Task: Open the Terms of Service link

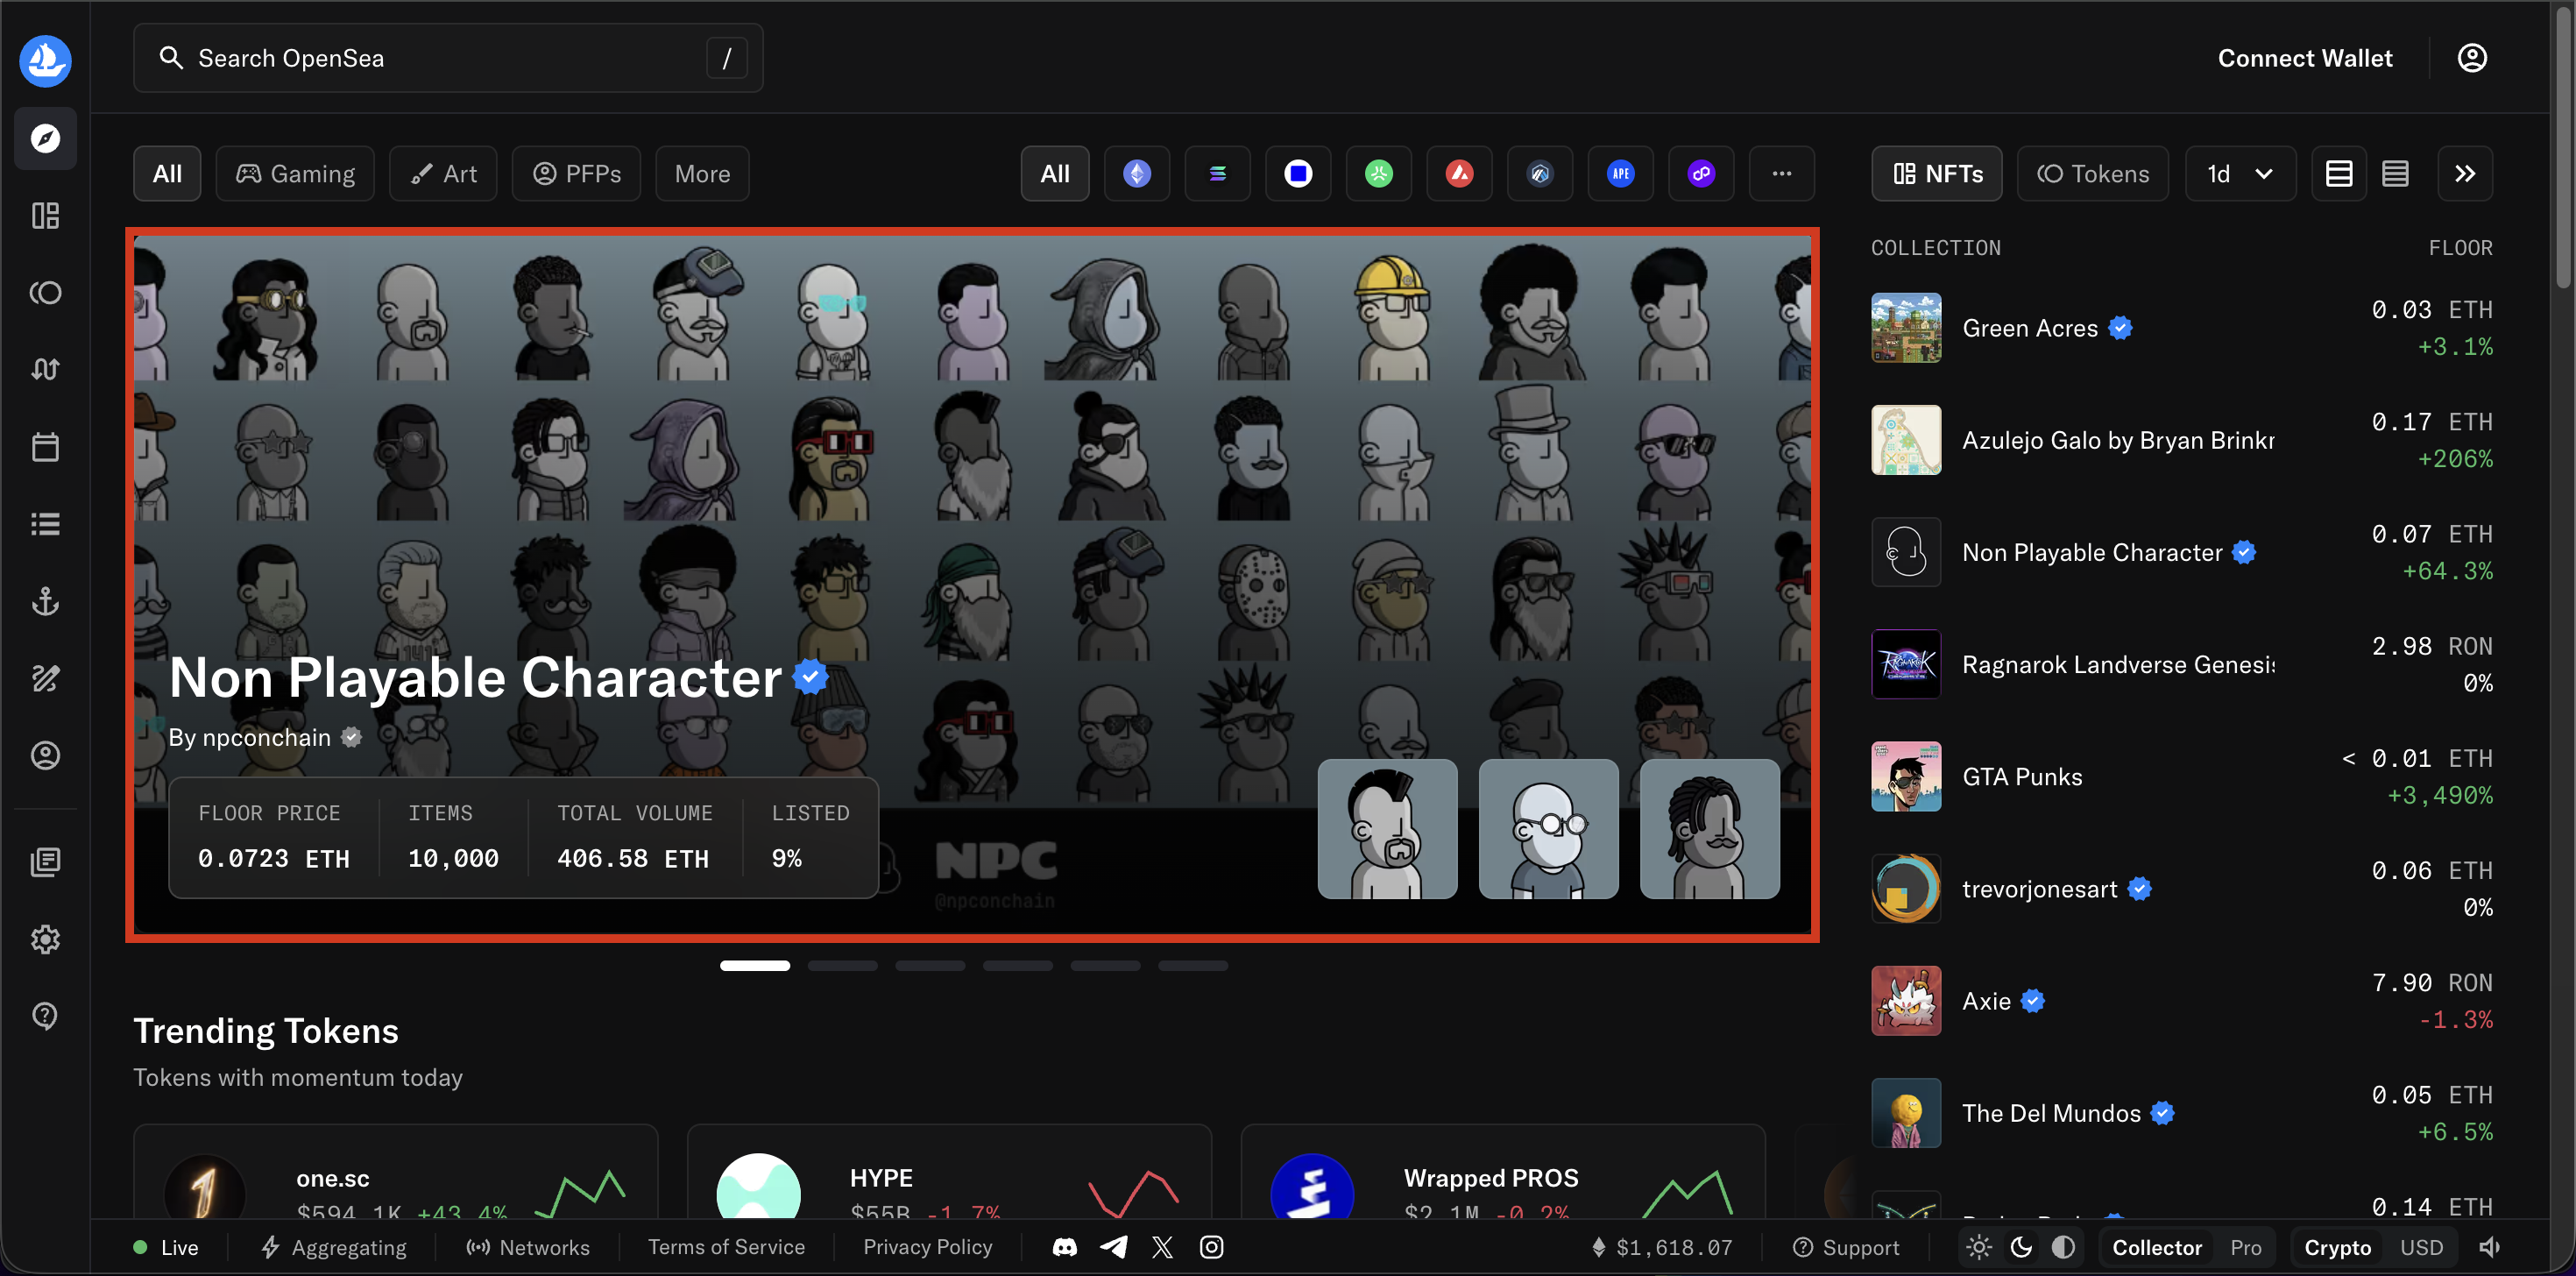Action: 726,1247
